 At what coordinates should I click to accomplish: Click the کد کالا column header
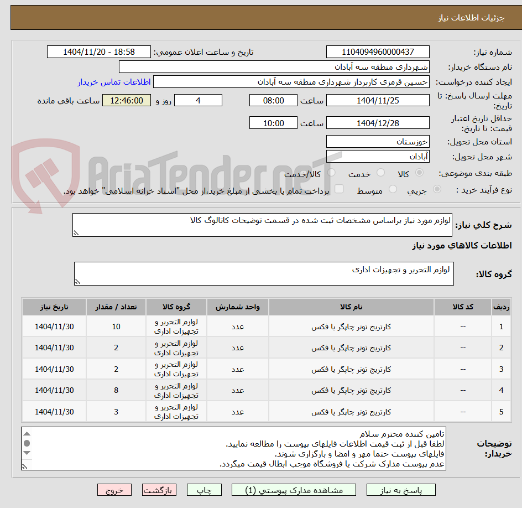pos(463,307)
